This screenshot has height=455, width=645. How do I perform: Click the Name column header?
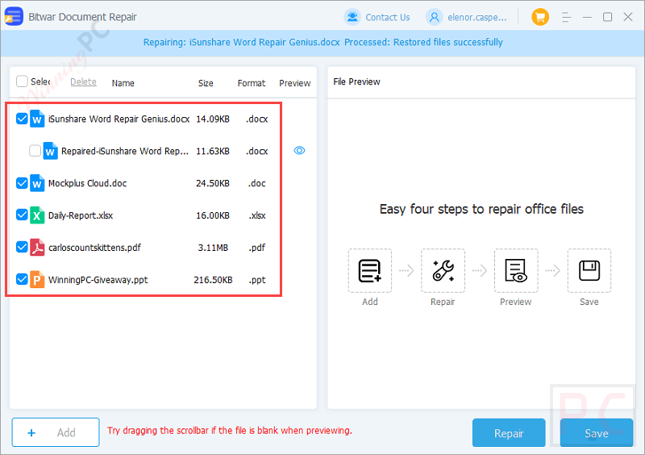point(123,83)
